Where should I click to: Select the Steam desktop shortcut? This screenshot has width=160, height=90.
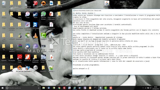(x=35, y=15)
